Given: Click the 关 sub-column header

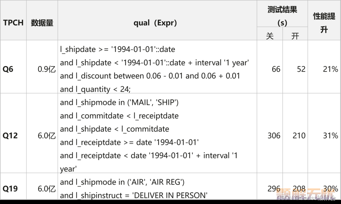Looking at the screenshot, I should pyautogui.click(x=270, y=36).
